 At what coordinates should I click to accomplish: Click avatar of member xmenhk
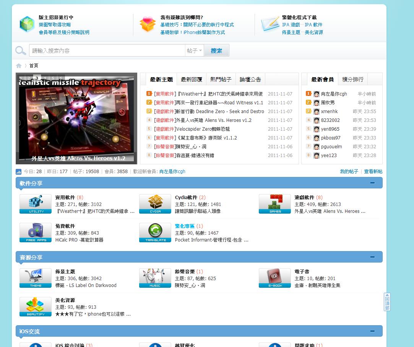[x=316, y=112]
